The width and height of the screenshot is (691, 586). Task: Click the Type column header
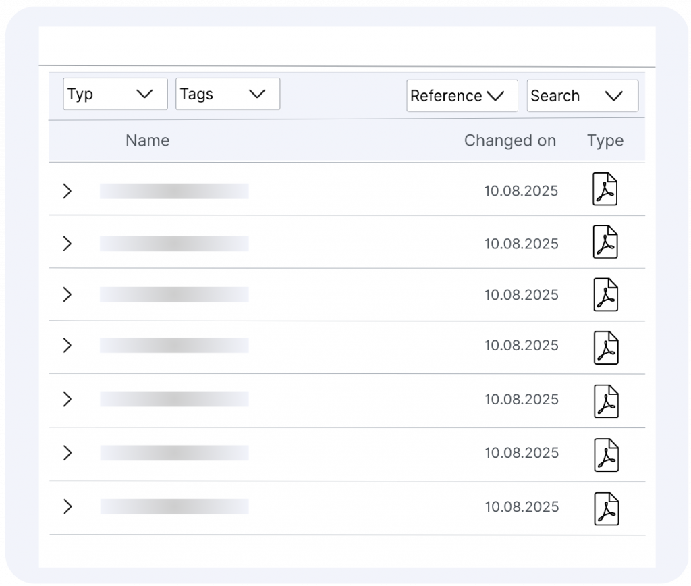click(x=605, y=140)
